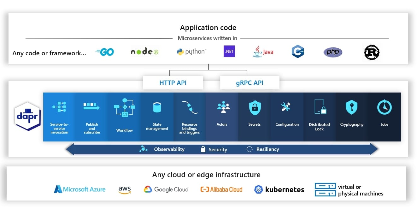The width and height of the screenshot is (417, 210).
Task: Select the Publish and subscribe icon
Action: point(91,107)
